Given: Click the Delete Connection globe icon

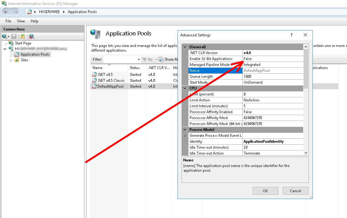Looking at the screenshot, I should (32, 36).
